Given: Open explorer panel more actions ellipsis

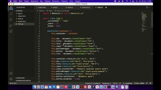Looking at the screenshot, I should coord(31,7).
